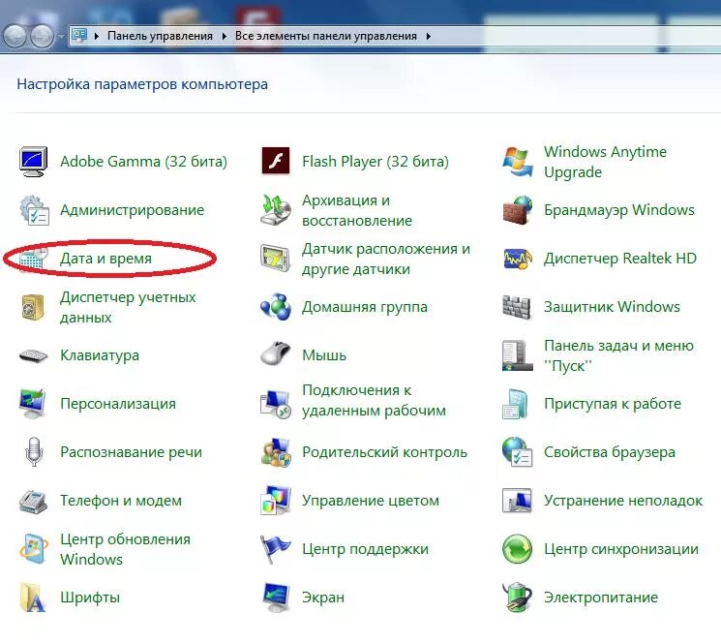The width and height of the screenshot is (721, 644).
Task: Open the Клавиатура keyboard icon
Action: 33,355
